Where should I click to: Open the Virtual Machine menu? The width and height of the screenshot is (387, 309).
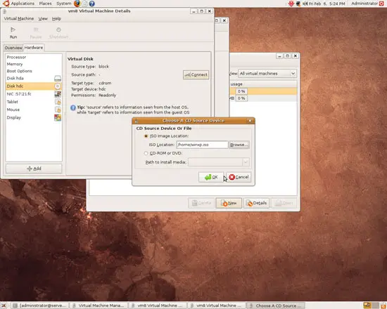[19, 19]
